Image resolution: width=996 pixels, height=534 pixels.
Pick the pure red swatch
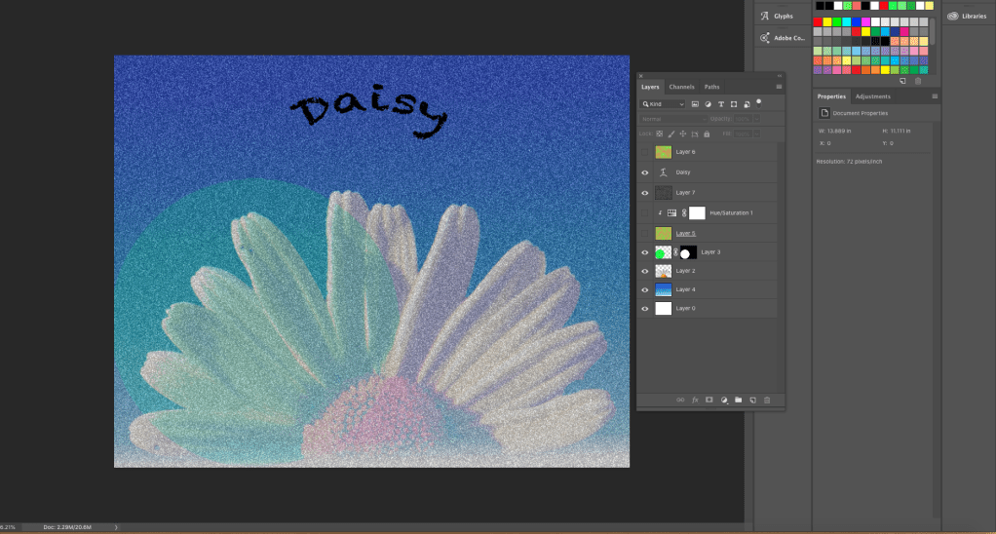tap(819, 21)
